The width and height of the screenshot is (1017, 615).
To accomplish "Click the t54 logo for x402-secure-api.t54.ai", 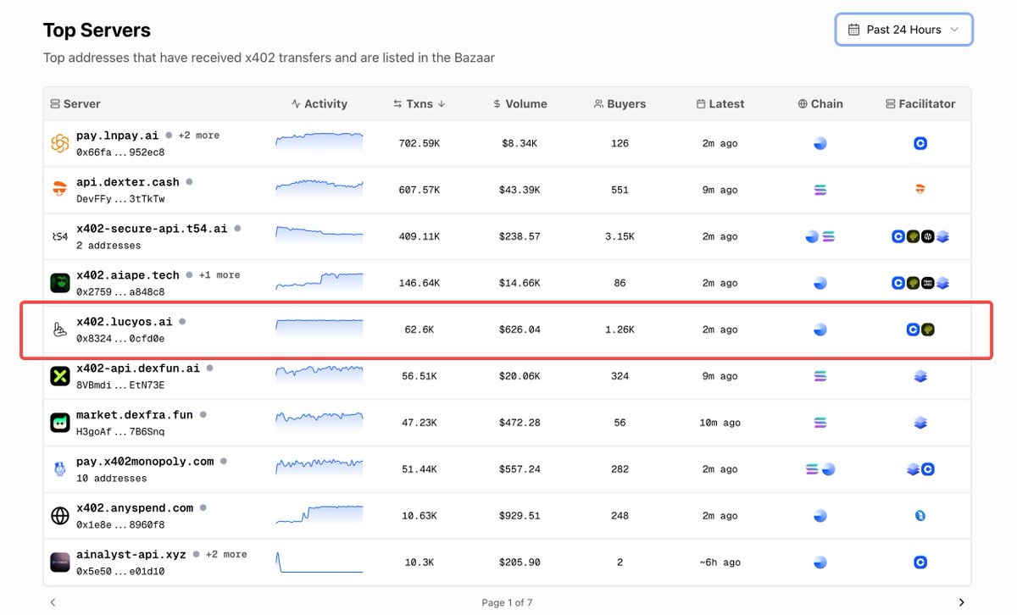I will (59, 237).
